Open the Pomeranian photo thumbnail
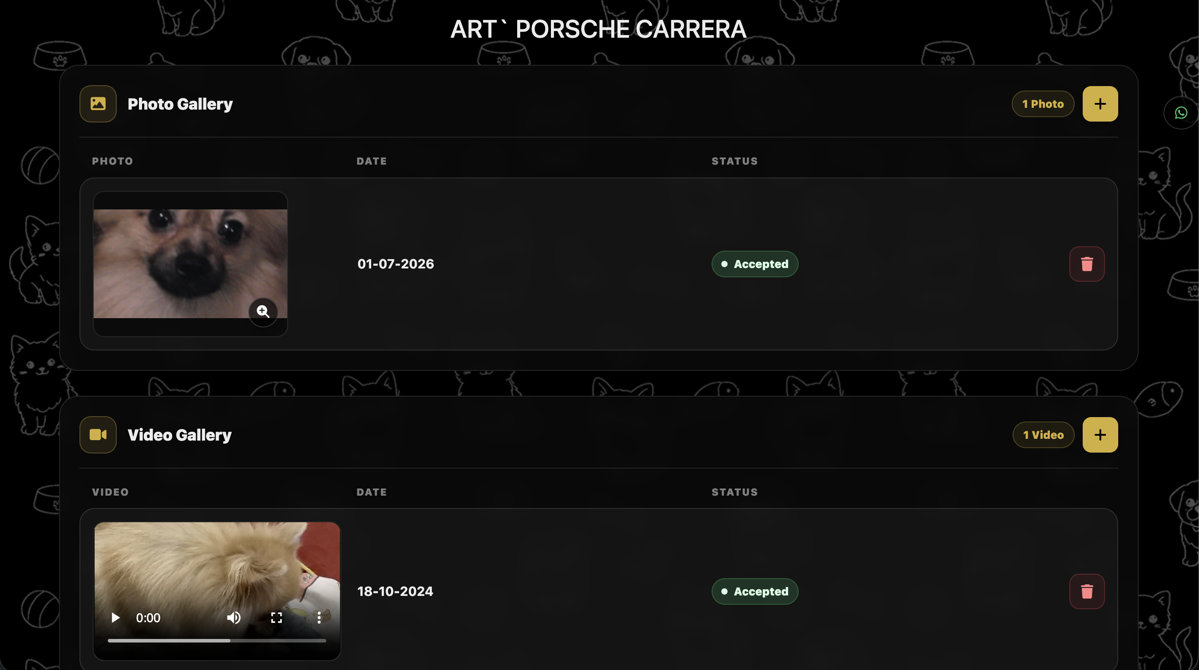The width and height of the screenshot is (1199, 670). 190,264
